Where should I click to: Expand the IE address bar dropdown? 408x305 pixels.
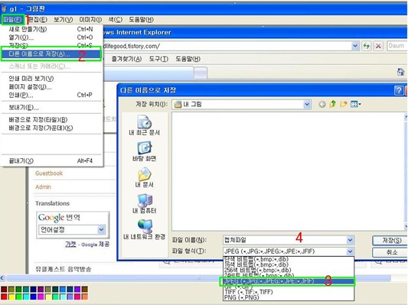coord(355,46)
